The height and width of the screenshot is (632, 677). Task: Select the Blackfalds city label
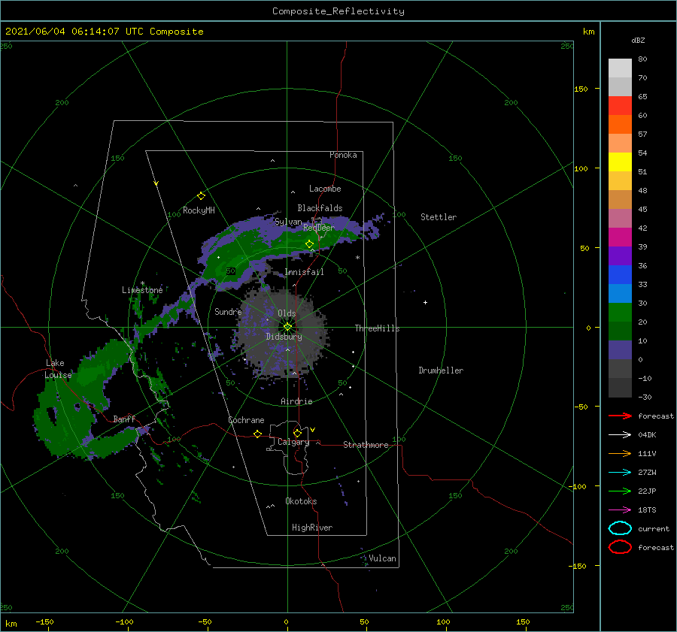[x=320, y=208]
